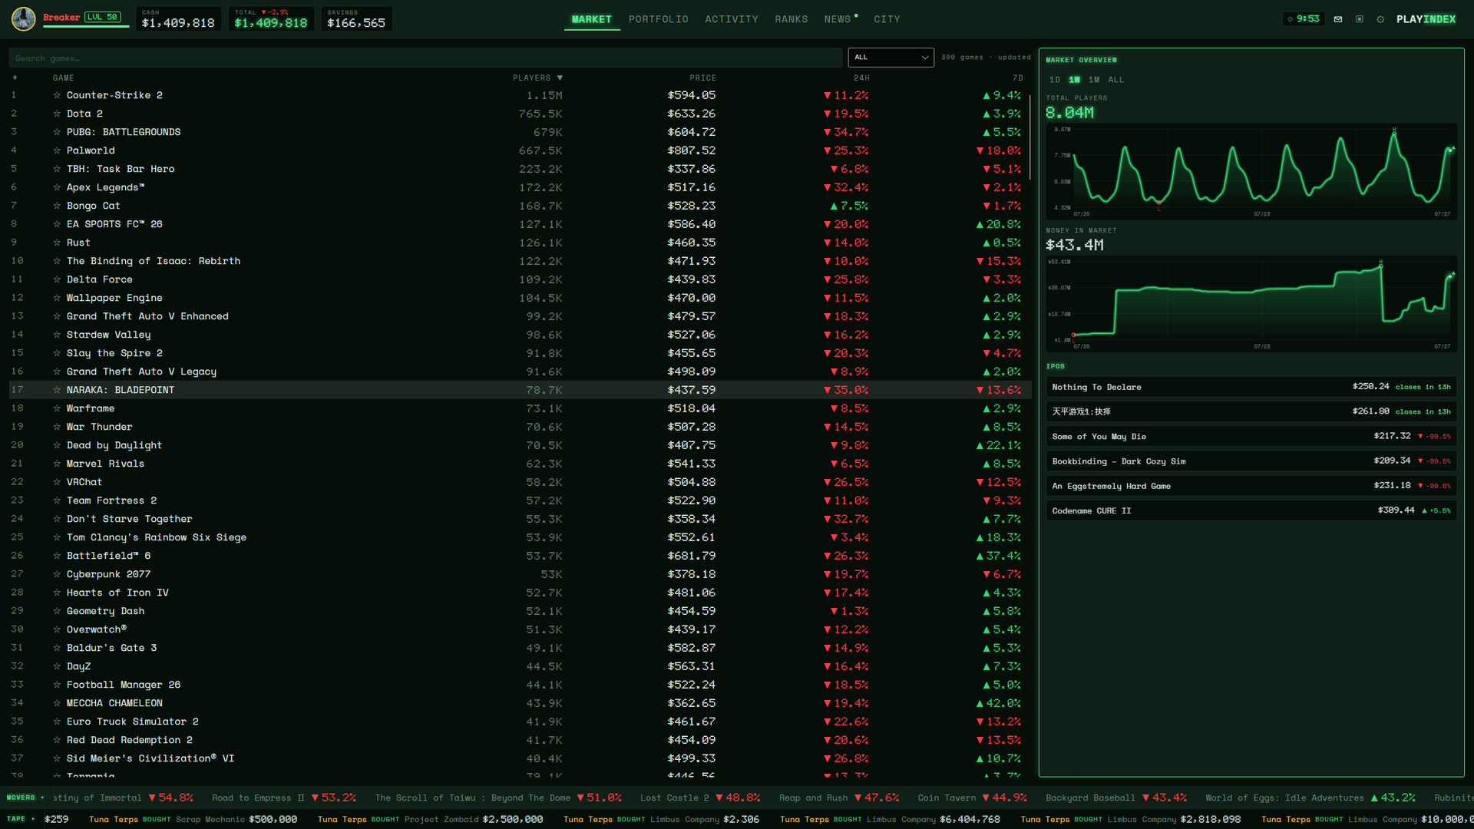Toggle the Wallpaper Engine star

tap(57, 298)
